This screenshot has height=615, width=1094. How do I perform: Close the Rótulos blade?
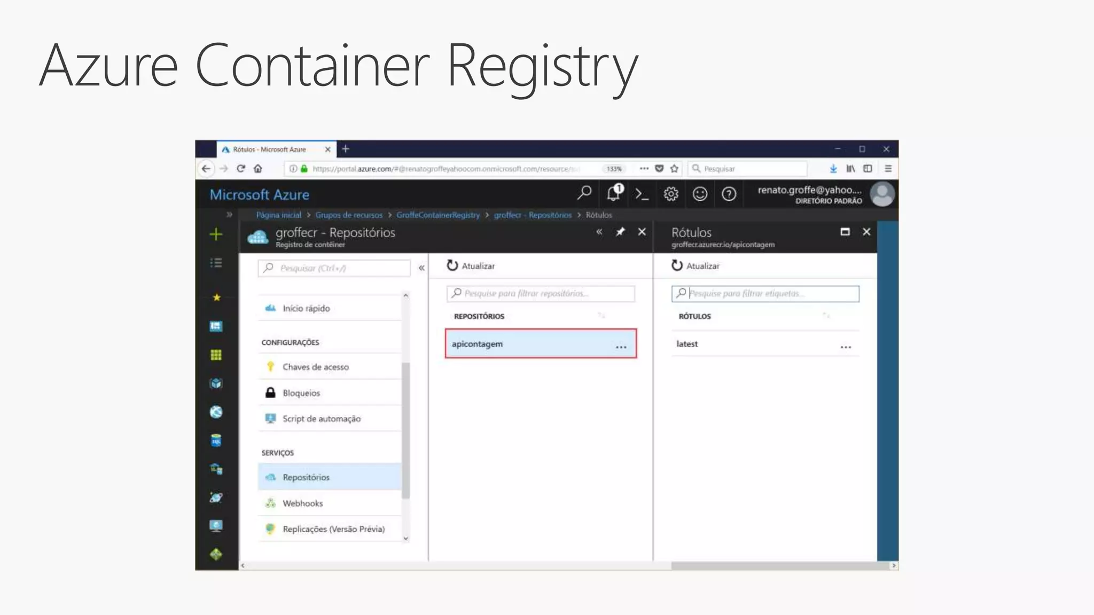pyautogui.click(x=866, y=232)
